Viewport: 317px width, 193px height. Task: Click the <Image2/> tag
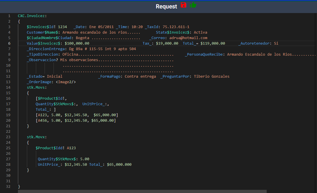(66, 82)
